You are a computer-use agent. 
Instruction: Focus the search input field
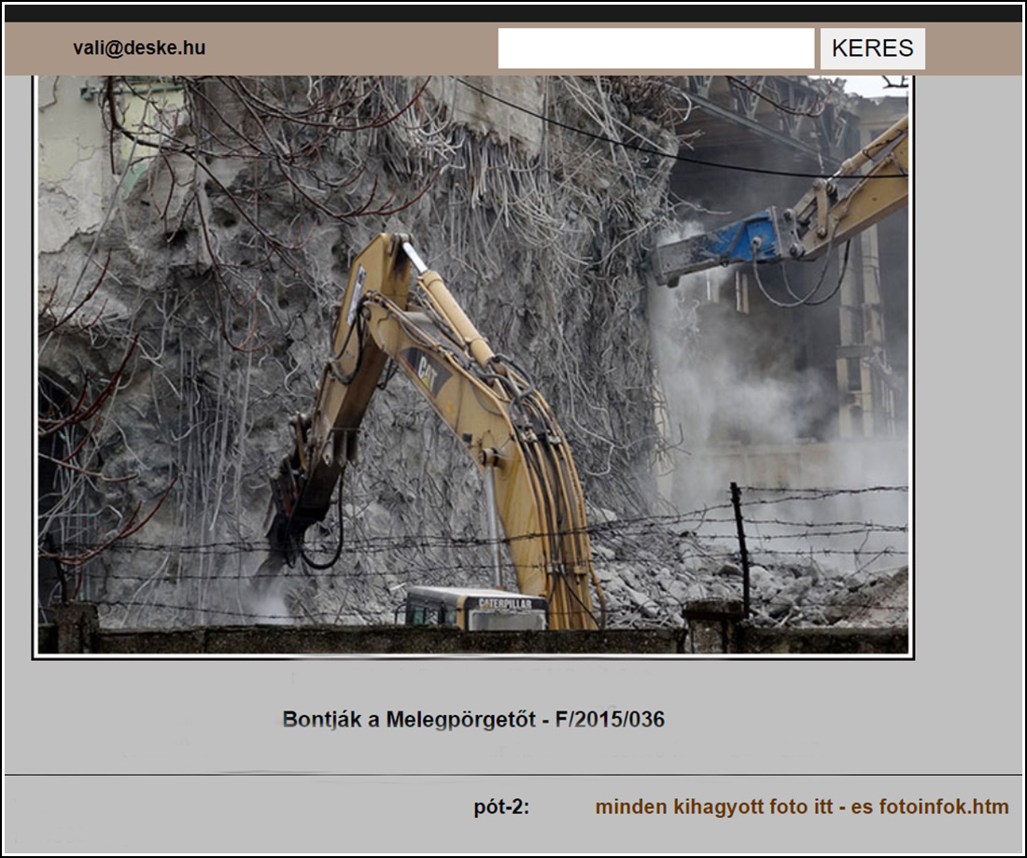[x=655, y=49]
